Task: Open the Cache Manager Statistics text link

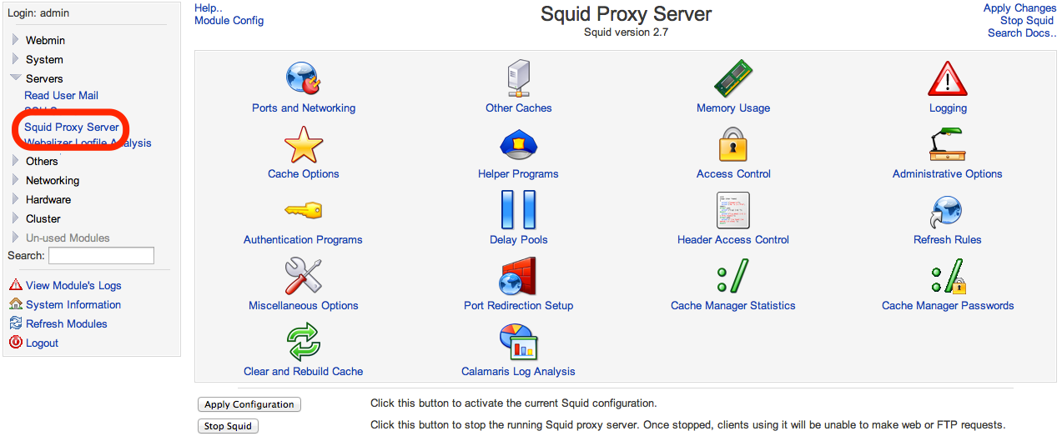Action: [733, 305]
